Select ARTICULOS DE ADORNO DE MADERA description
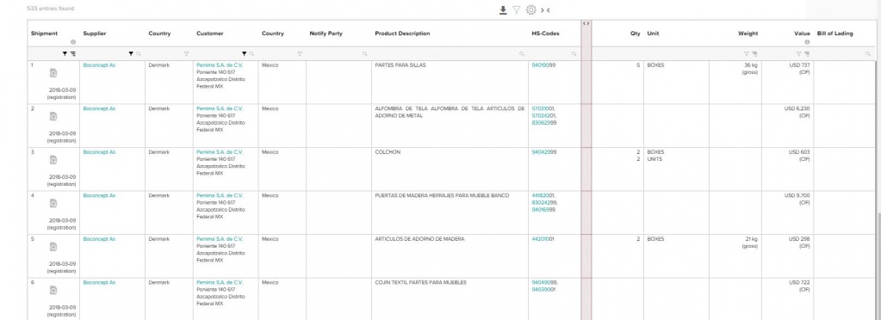This screenshot has height=320, width=881. (419, 239)
